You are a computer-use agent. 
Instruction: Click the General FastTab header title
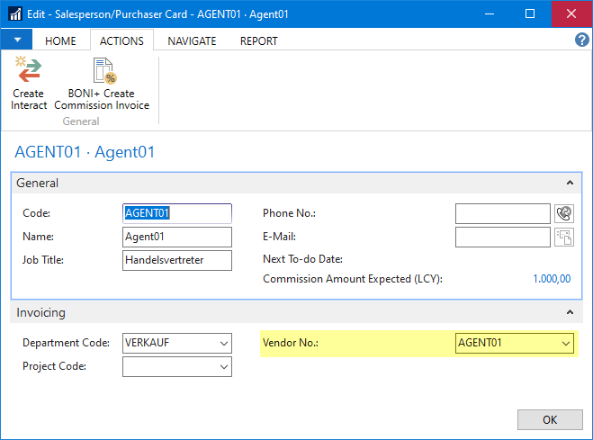pos(37,183)
